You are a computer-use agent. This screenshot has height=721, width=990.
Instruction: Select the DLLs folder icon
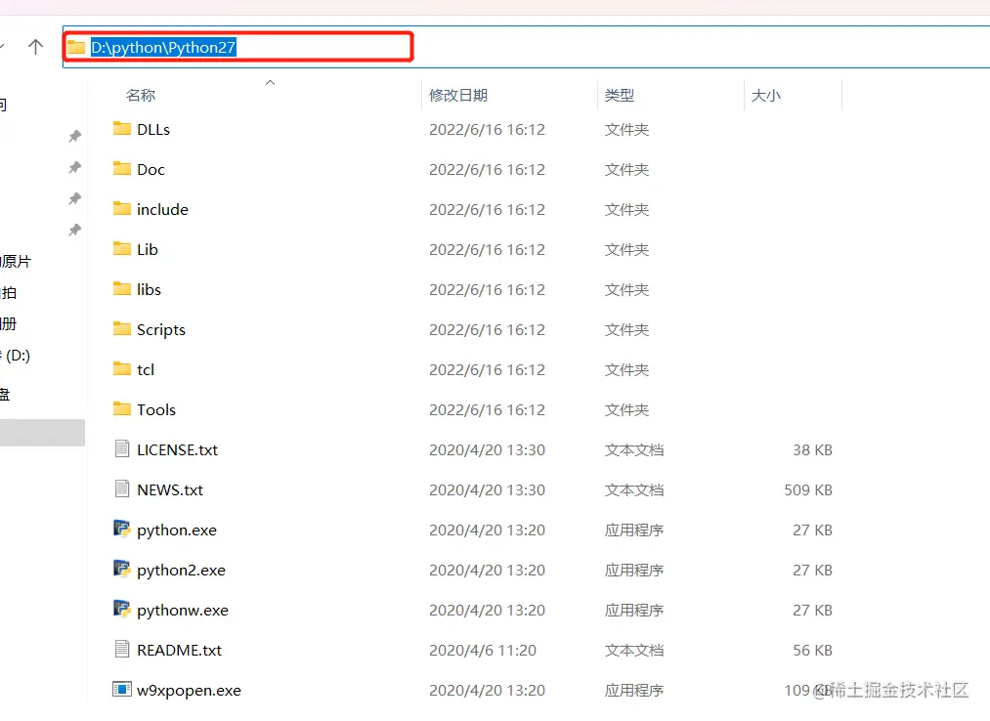click(122, 129)
